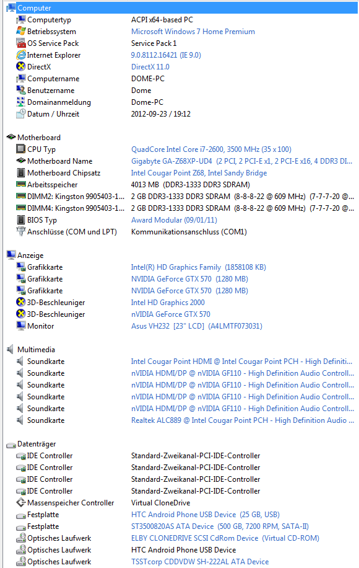This screenshot has height=568, width=359.
Task: Select the Virtual CloneDrive value
Action: coord(160,503)
